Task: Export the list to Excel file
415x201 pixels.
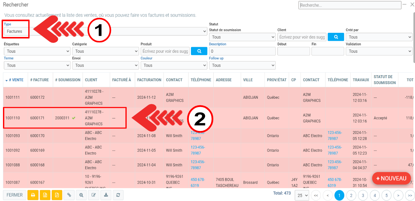Action: pos(45,195)
